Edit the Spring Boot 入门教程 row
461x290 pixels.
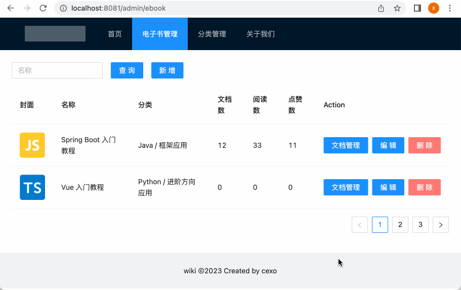click(388, 145)
